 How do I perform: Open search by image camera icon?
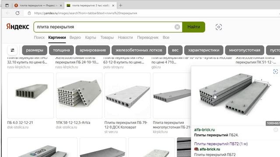click(x=219, y=27)
